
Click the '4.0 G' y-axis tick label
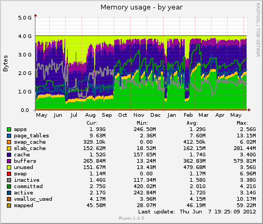pos(25,36)
